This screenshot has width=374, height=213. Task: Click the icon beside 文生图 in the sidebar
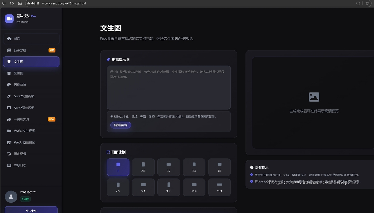pyautogui.click(x=9, y=62)
